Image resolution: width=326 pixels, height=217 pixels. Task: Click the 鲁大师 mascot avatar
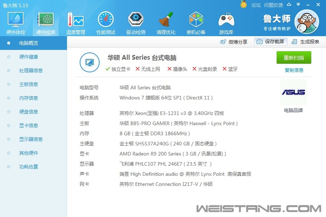click(307, 22)
